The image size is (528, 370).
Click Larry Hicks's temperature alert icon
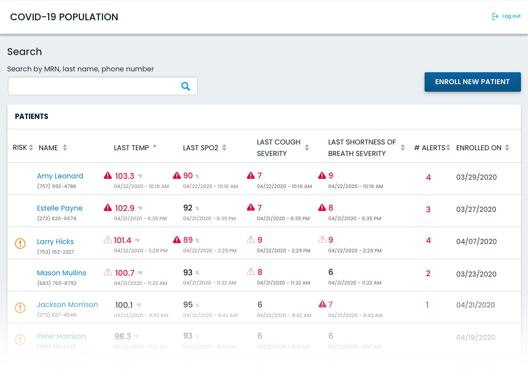(x=108, y=240)
